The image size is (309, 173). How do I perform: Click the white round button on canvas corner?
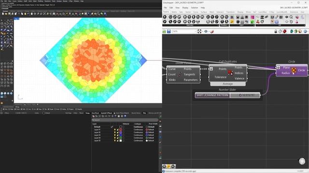click(302, 161)
